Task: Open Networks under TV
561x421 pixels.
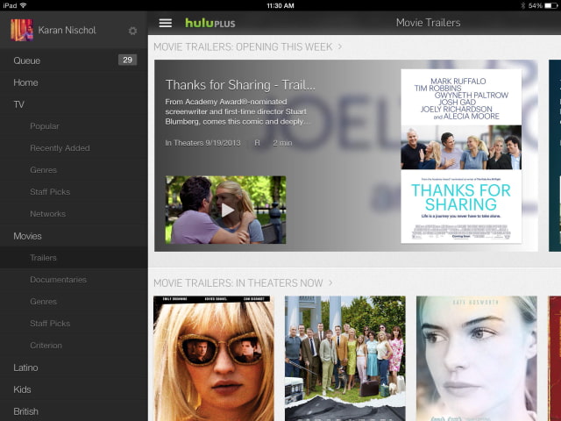Action: (x=47, y=214)
